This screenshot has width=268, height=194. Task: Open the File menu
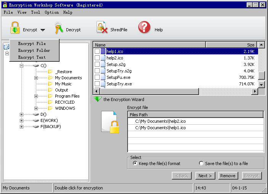click(8, 12)
